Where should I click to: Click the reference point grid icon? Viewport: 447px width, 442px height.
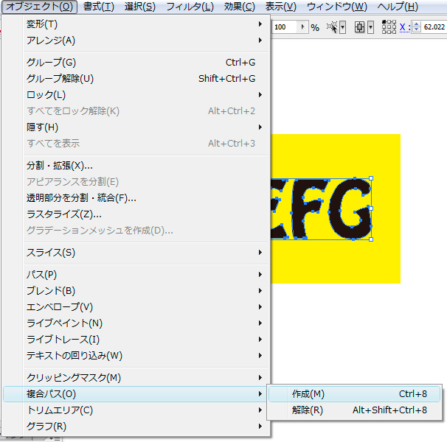[389, 27]
